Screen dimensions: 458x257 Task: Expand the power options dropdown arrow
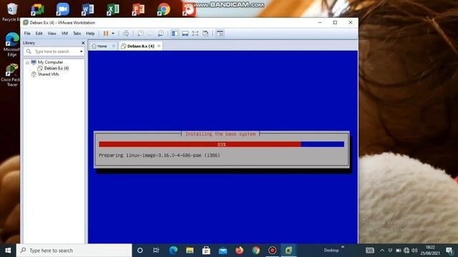pyautogui.click(x=113, y=34)
